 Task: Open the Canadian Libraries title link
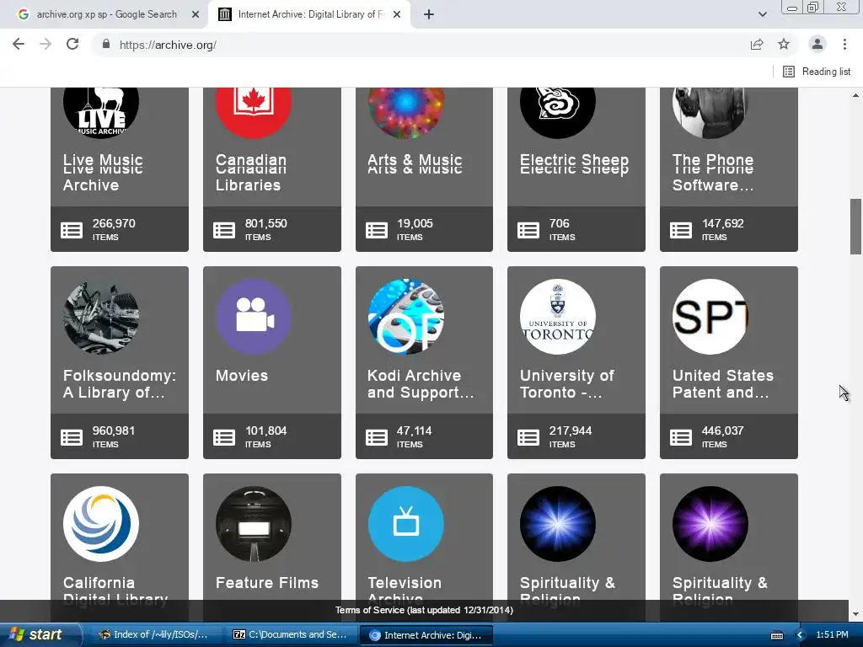tap(251, 172)
